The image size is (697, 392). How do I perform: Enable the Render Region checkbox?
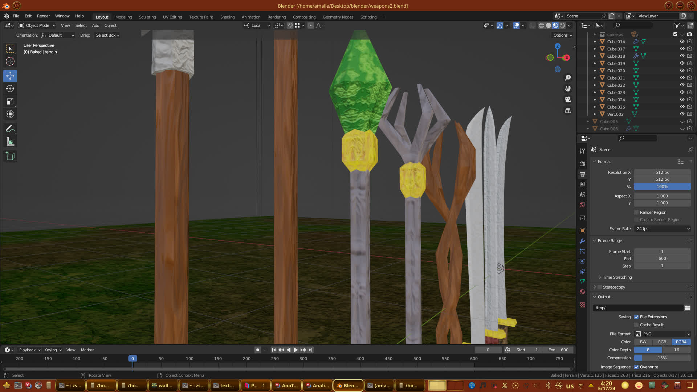coord(636,212)
